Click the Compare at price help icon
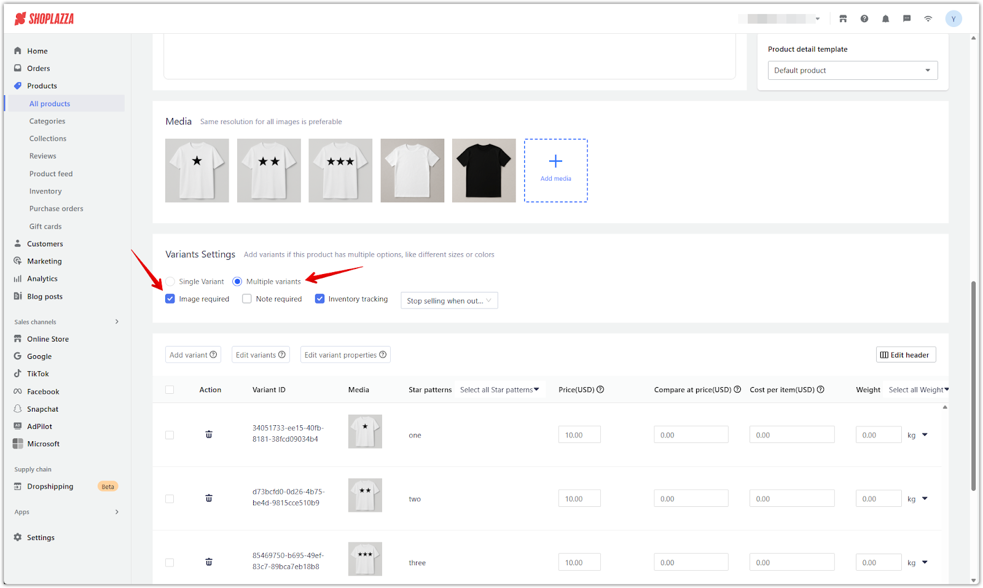Viewport: 983px width, 588px height. pyautogui.click(x=737, y=390)
